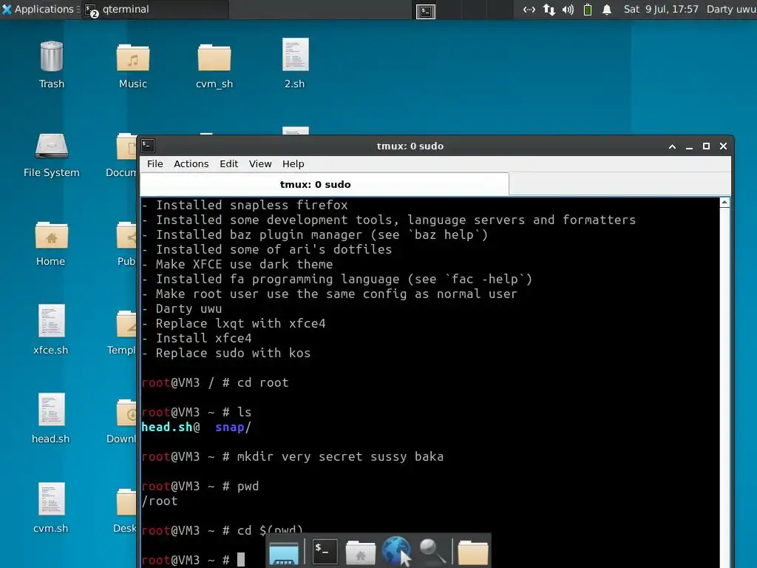Open home file manager from dock
The height and width of the screenshot is (568, 757).
[x=360, y=552]
